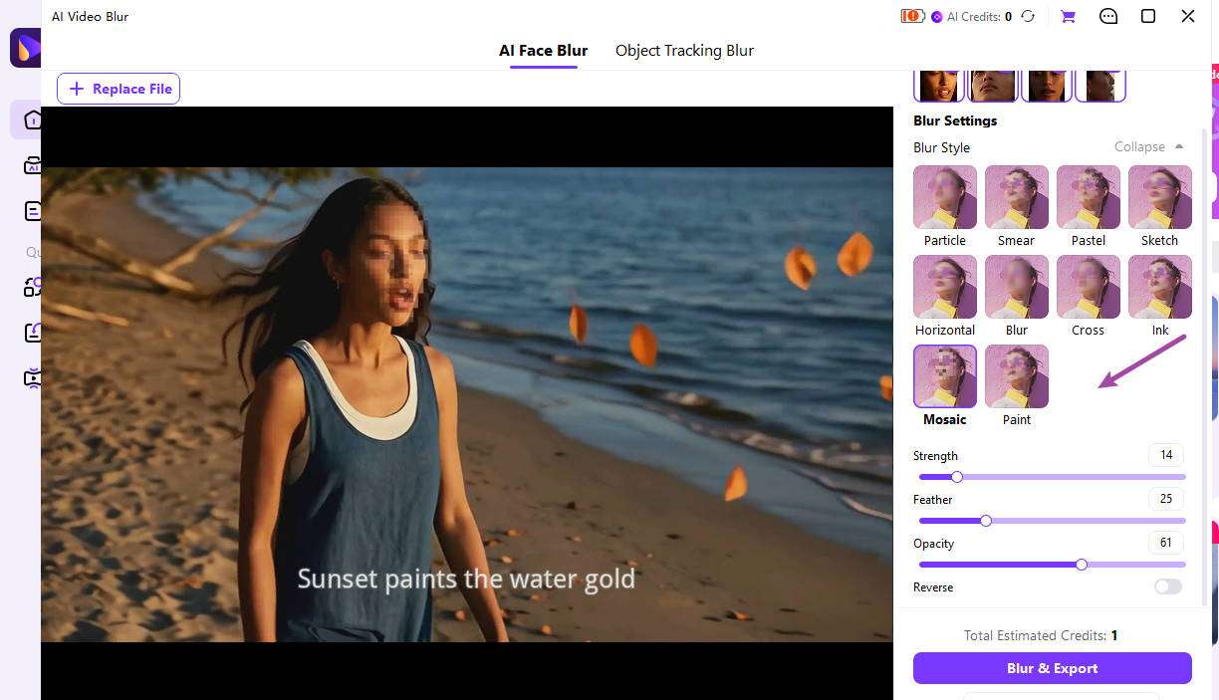The height and width of the screenshot is (700, 1219).
Task: Toggle the Reverse switch
Action: click(1168, 586)
